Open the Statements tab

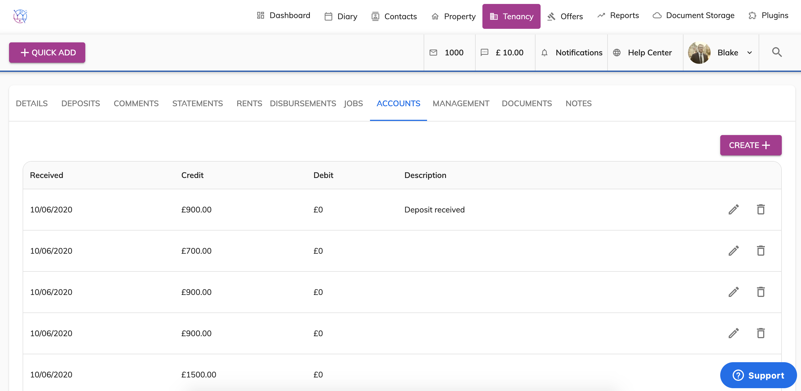pos(197,103)
